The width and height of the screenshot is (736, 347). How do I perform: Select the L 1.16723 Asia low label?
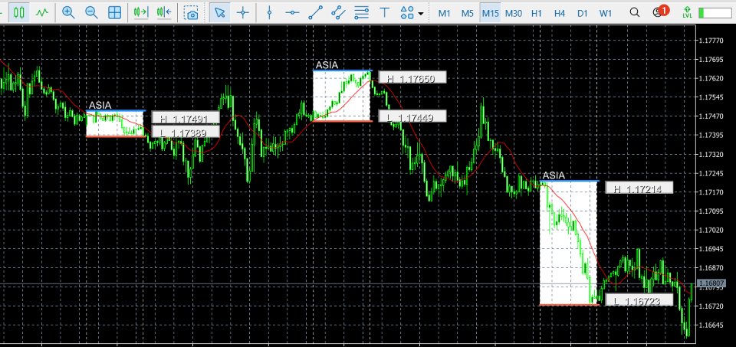pos(639,300)
